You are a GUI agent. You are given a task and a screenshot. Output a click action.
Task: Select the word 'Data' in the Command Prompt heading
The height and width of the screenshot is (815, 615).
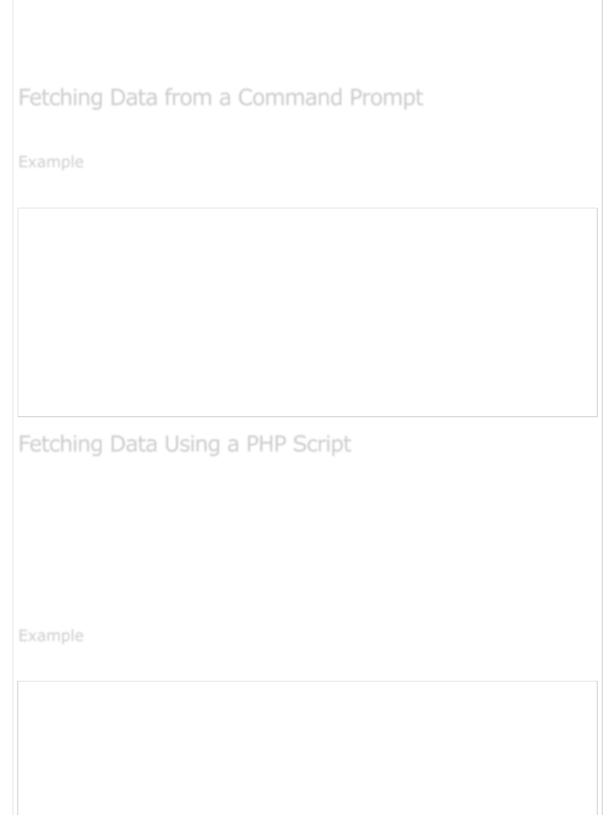(134, 98)
